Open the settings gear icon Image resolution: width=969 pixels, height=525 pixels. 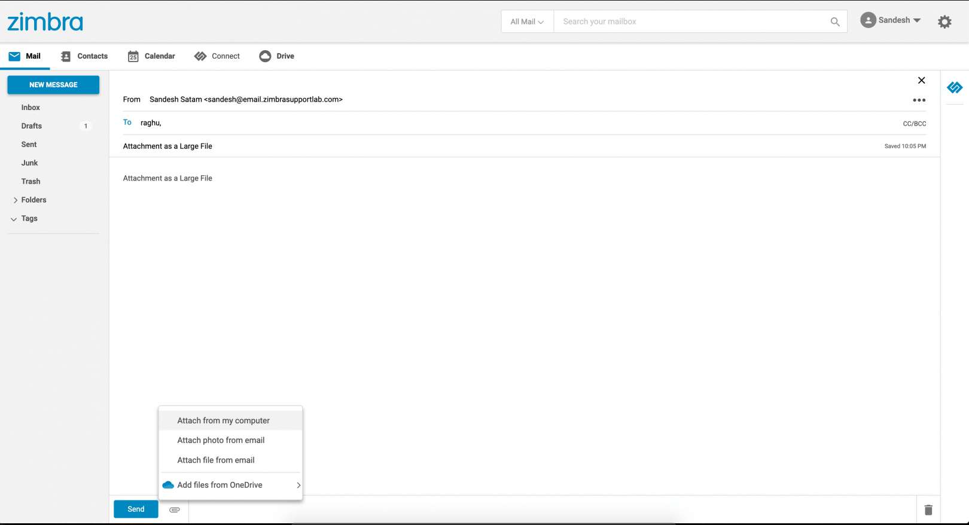[x=944, y=22]
